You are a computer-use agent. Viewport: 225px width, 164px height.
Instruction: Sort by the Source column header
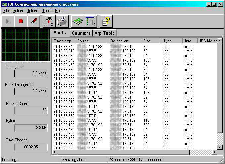pyautogui.click(x=91, y=41)
